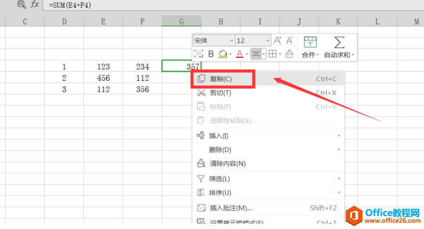The height and width of the screenshot is (229, 424).
Task: Expand the 插入(I) submenu arrow
Action: (x=339, y=136)
